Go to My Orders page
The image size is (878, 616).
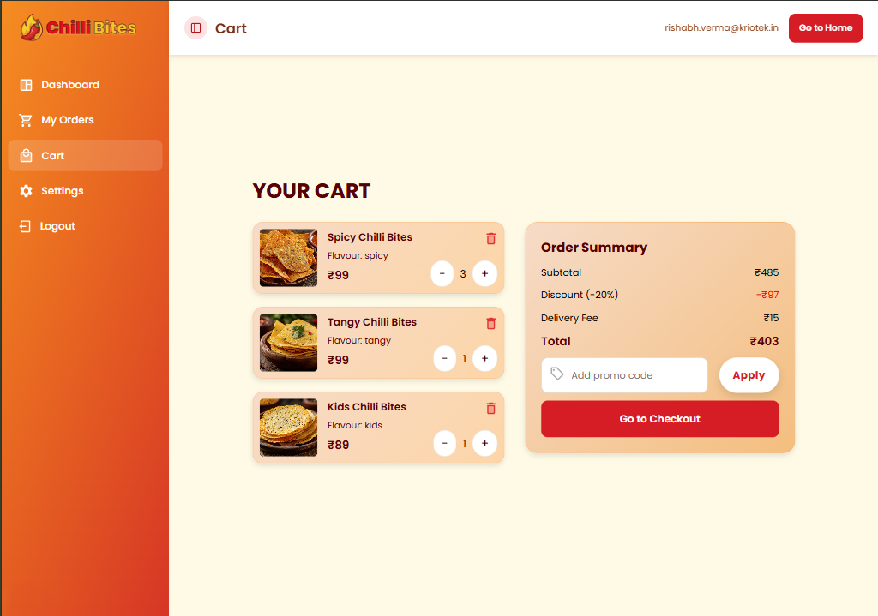coord(67,120)
